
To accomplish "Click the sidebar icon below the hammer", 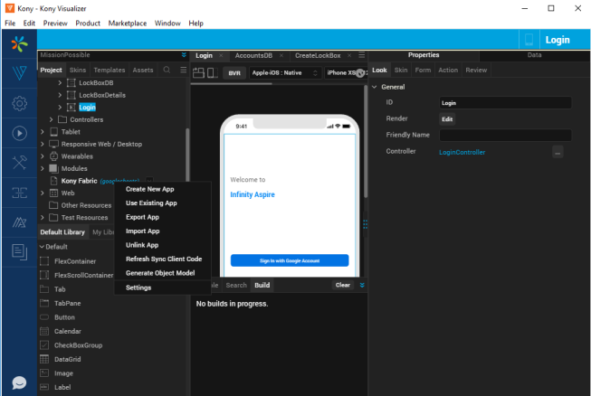I will [19, 193].
